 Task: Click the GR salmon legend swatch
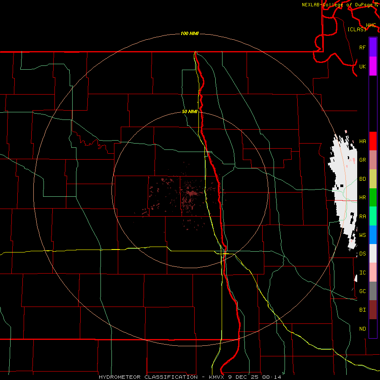[373, 160]
